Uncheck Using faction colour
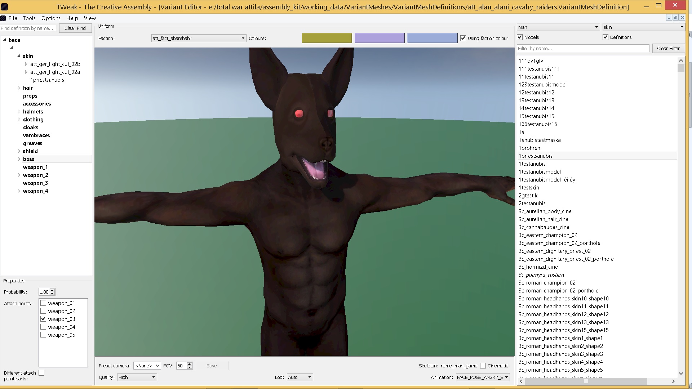 click(463, 38)
